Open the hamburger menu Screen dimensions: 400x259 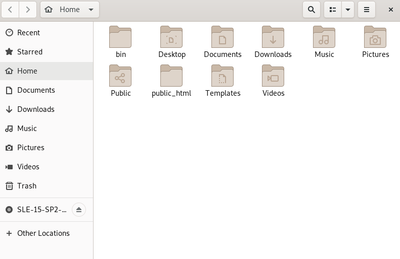click(x=367, y=10)
